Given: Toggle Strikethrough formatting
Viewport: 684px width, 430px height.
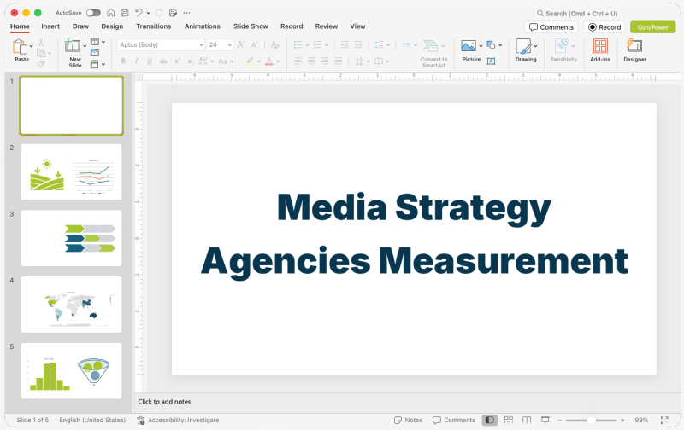Looking at the screenshot, I should click(x=162, y=61).
